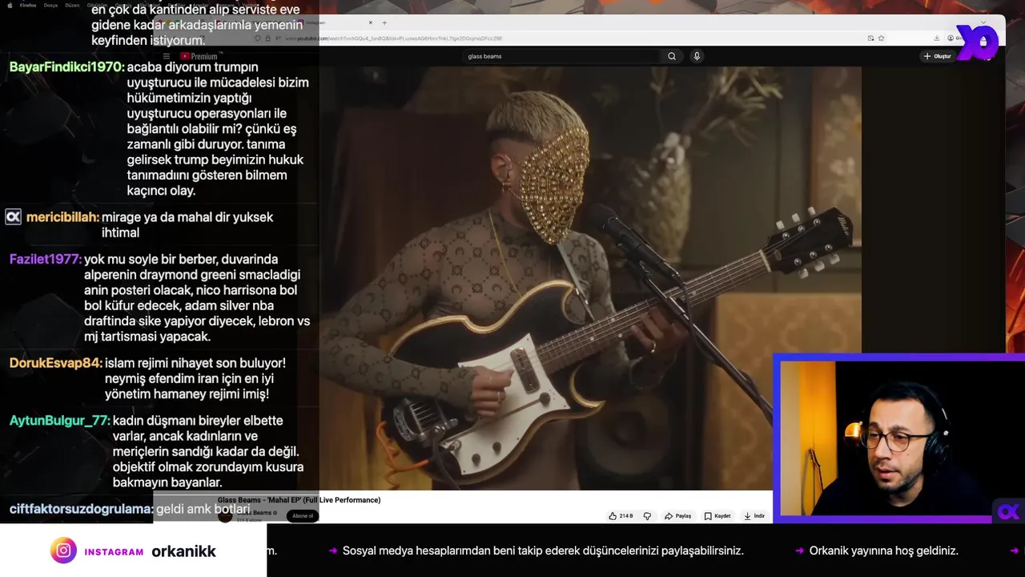Close the current browser tab
Viewport: 1025px width, 577px height.
[370, 22]
